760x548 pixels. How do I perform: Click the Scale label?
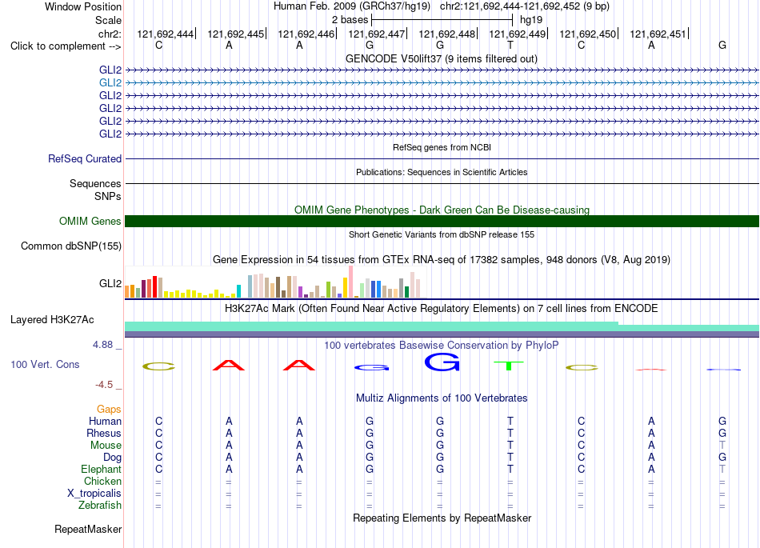coord(108,20)
